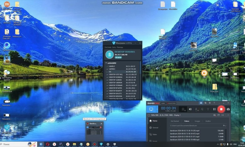Open Start Desktop Assistant shortcut
This screenshot has width=245, height=147.
[7, 75]
